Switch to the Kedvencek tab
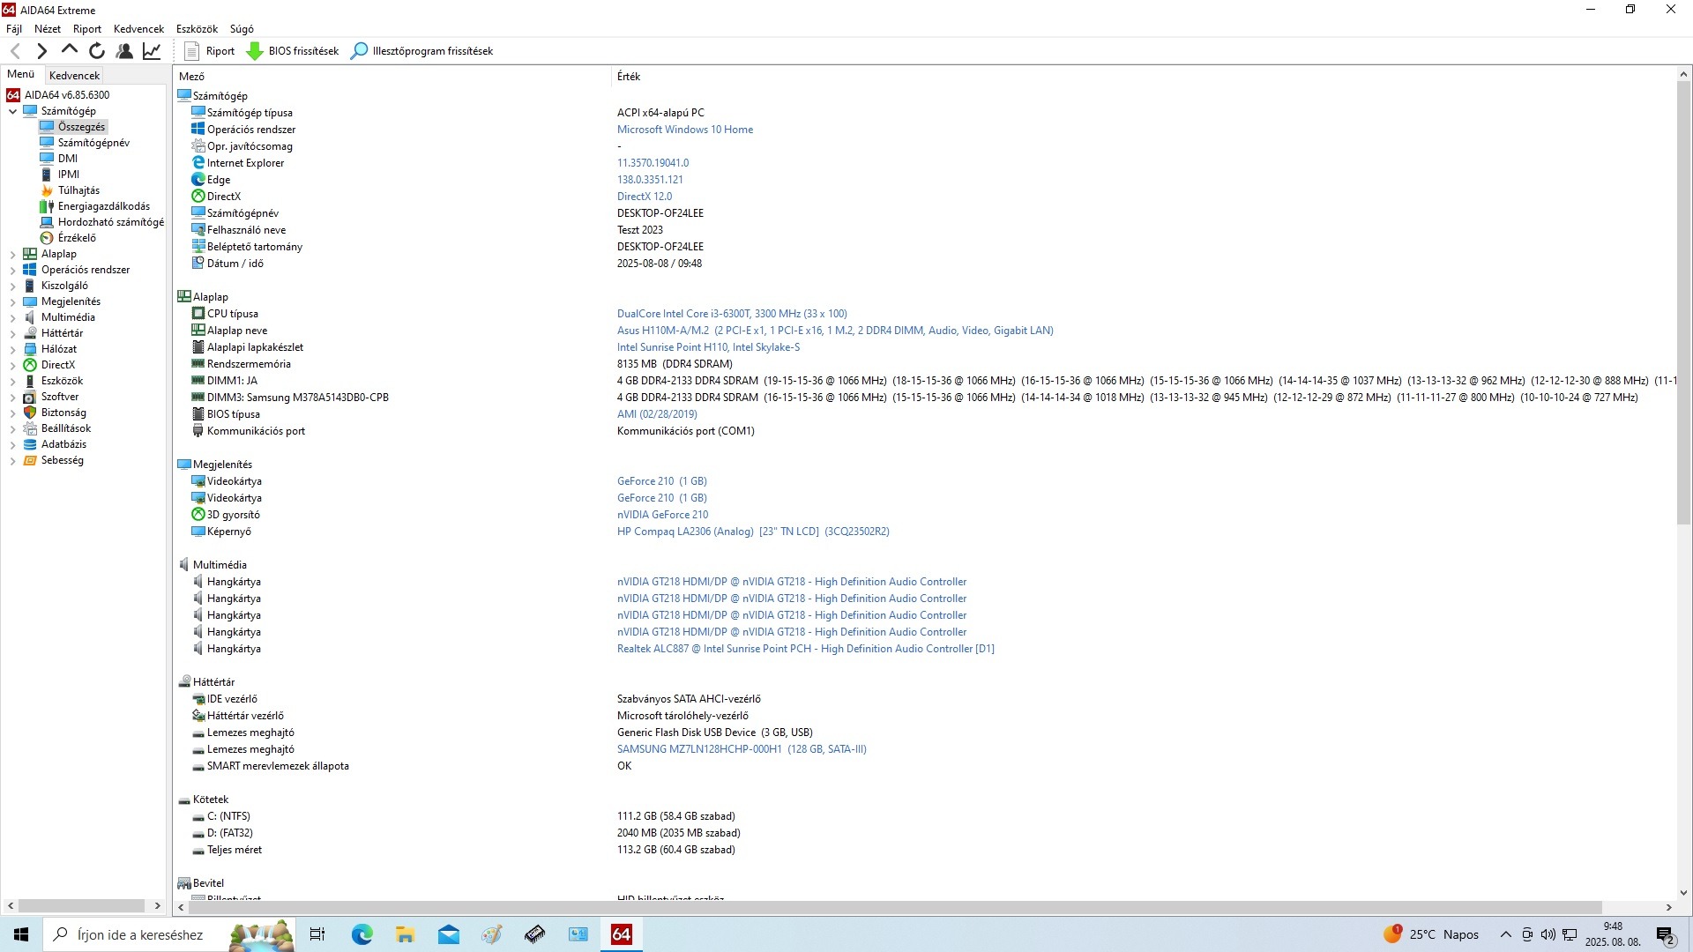The height and width of the screenshot is (952, 1693). coord(75,76)
